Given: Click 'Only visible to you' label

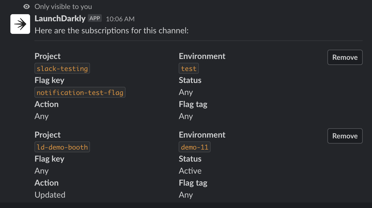Looking at the screenshot, I should [63, 7].
